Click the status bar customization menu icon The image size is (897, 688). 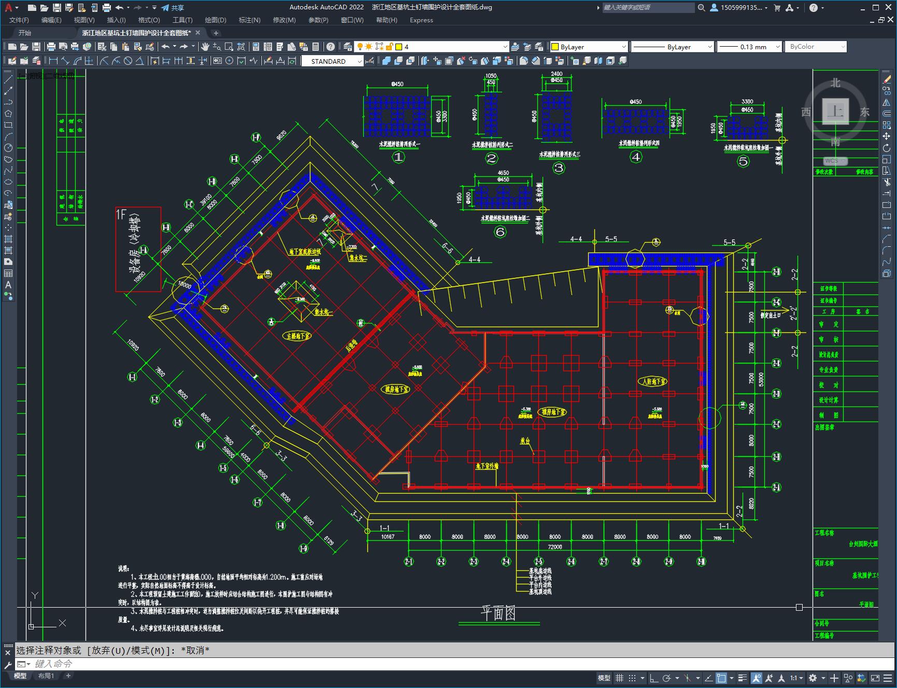[x=888, y=678]
